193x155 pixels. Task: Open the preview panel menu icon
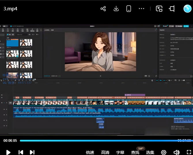(155, 30)
